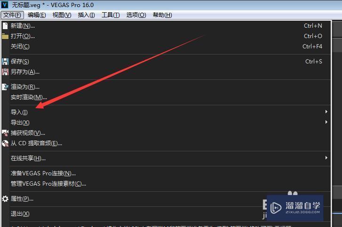Click the Extract Audio from CD icon
Image resolution: width=342 pixels, height=227 pixels.
pyautogui.click(x=5, y=143)
